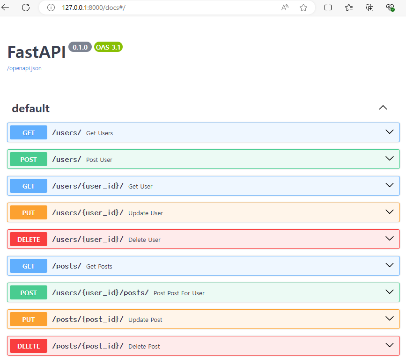The image size is (406, 364).
Task: Click the 'Get User' summary text
Action: click(x=140, y=186)
